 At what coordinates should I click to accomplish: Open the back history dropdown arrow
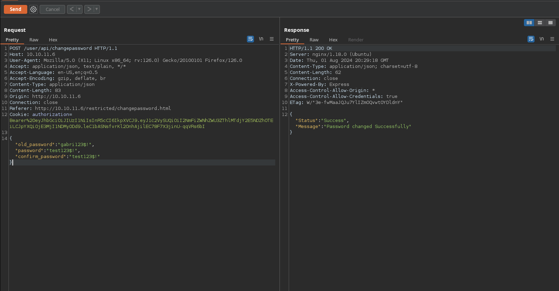point(79,9)
